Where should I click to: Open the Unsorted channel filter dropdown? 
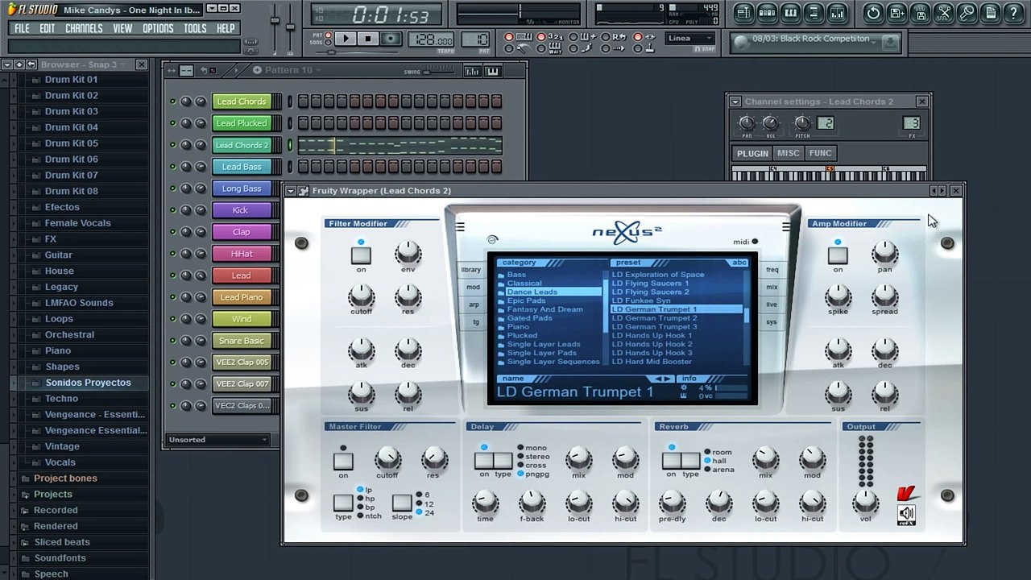(217, 440)
